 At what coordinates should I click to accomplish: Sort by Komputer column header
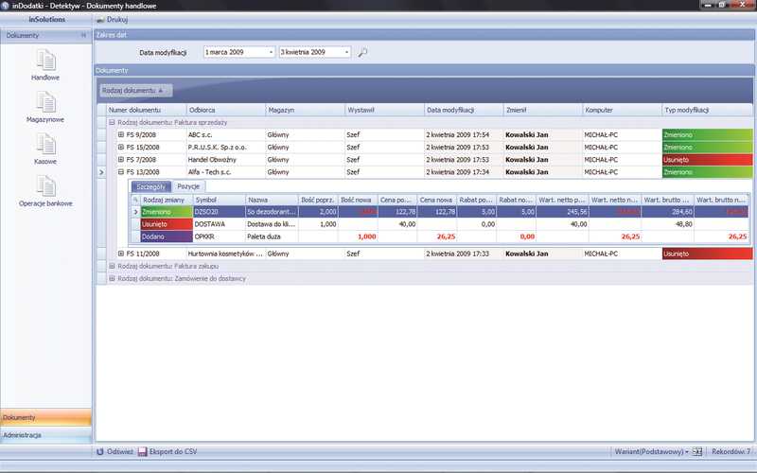(x=622, y=110)
